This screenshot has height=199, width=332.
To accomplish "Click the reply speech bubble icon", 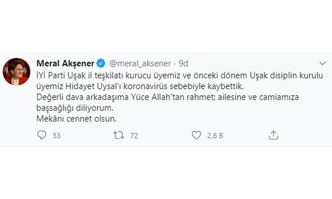I will 41,135.
